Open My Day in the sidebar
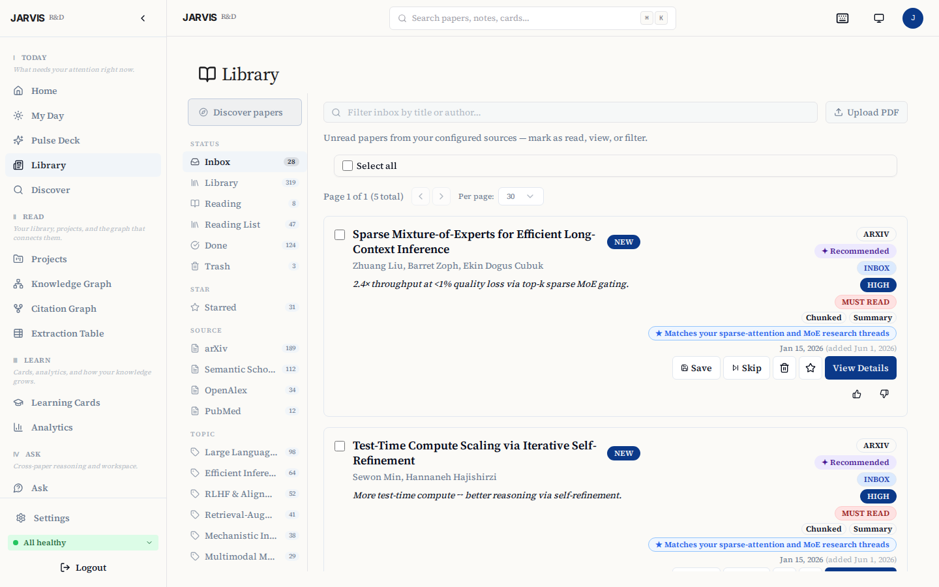Image resolution: width=939 pixels, height=587 pixels. pos(83,115)
